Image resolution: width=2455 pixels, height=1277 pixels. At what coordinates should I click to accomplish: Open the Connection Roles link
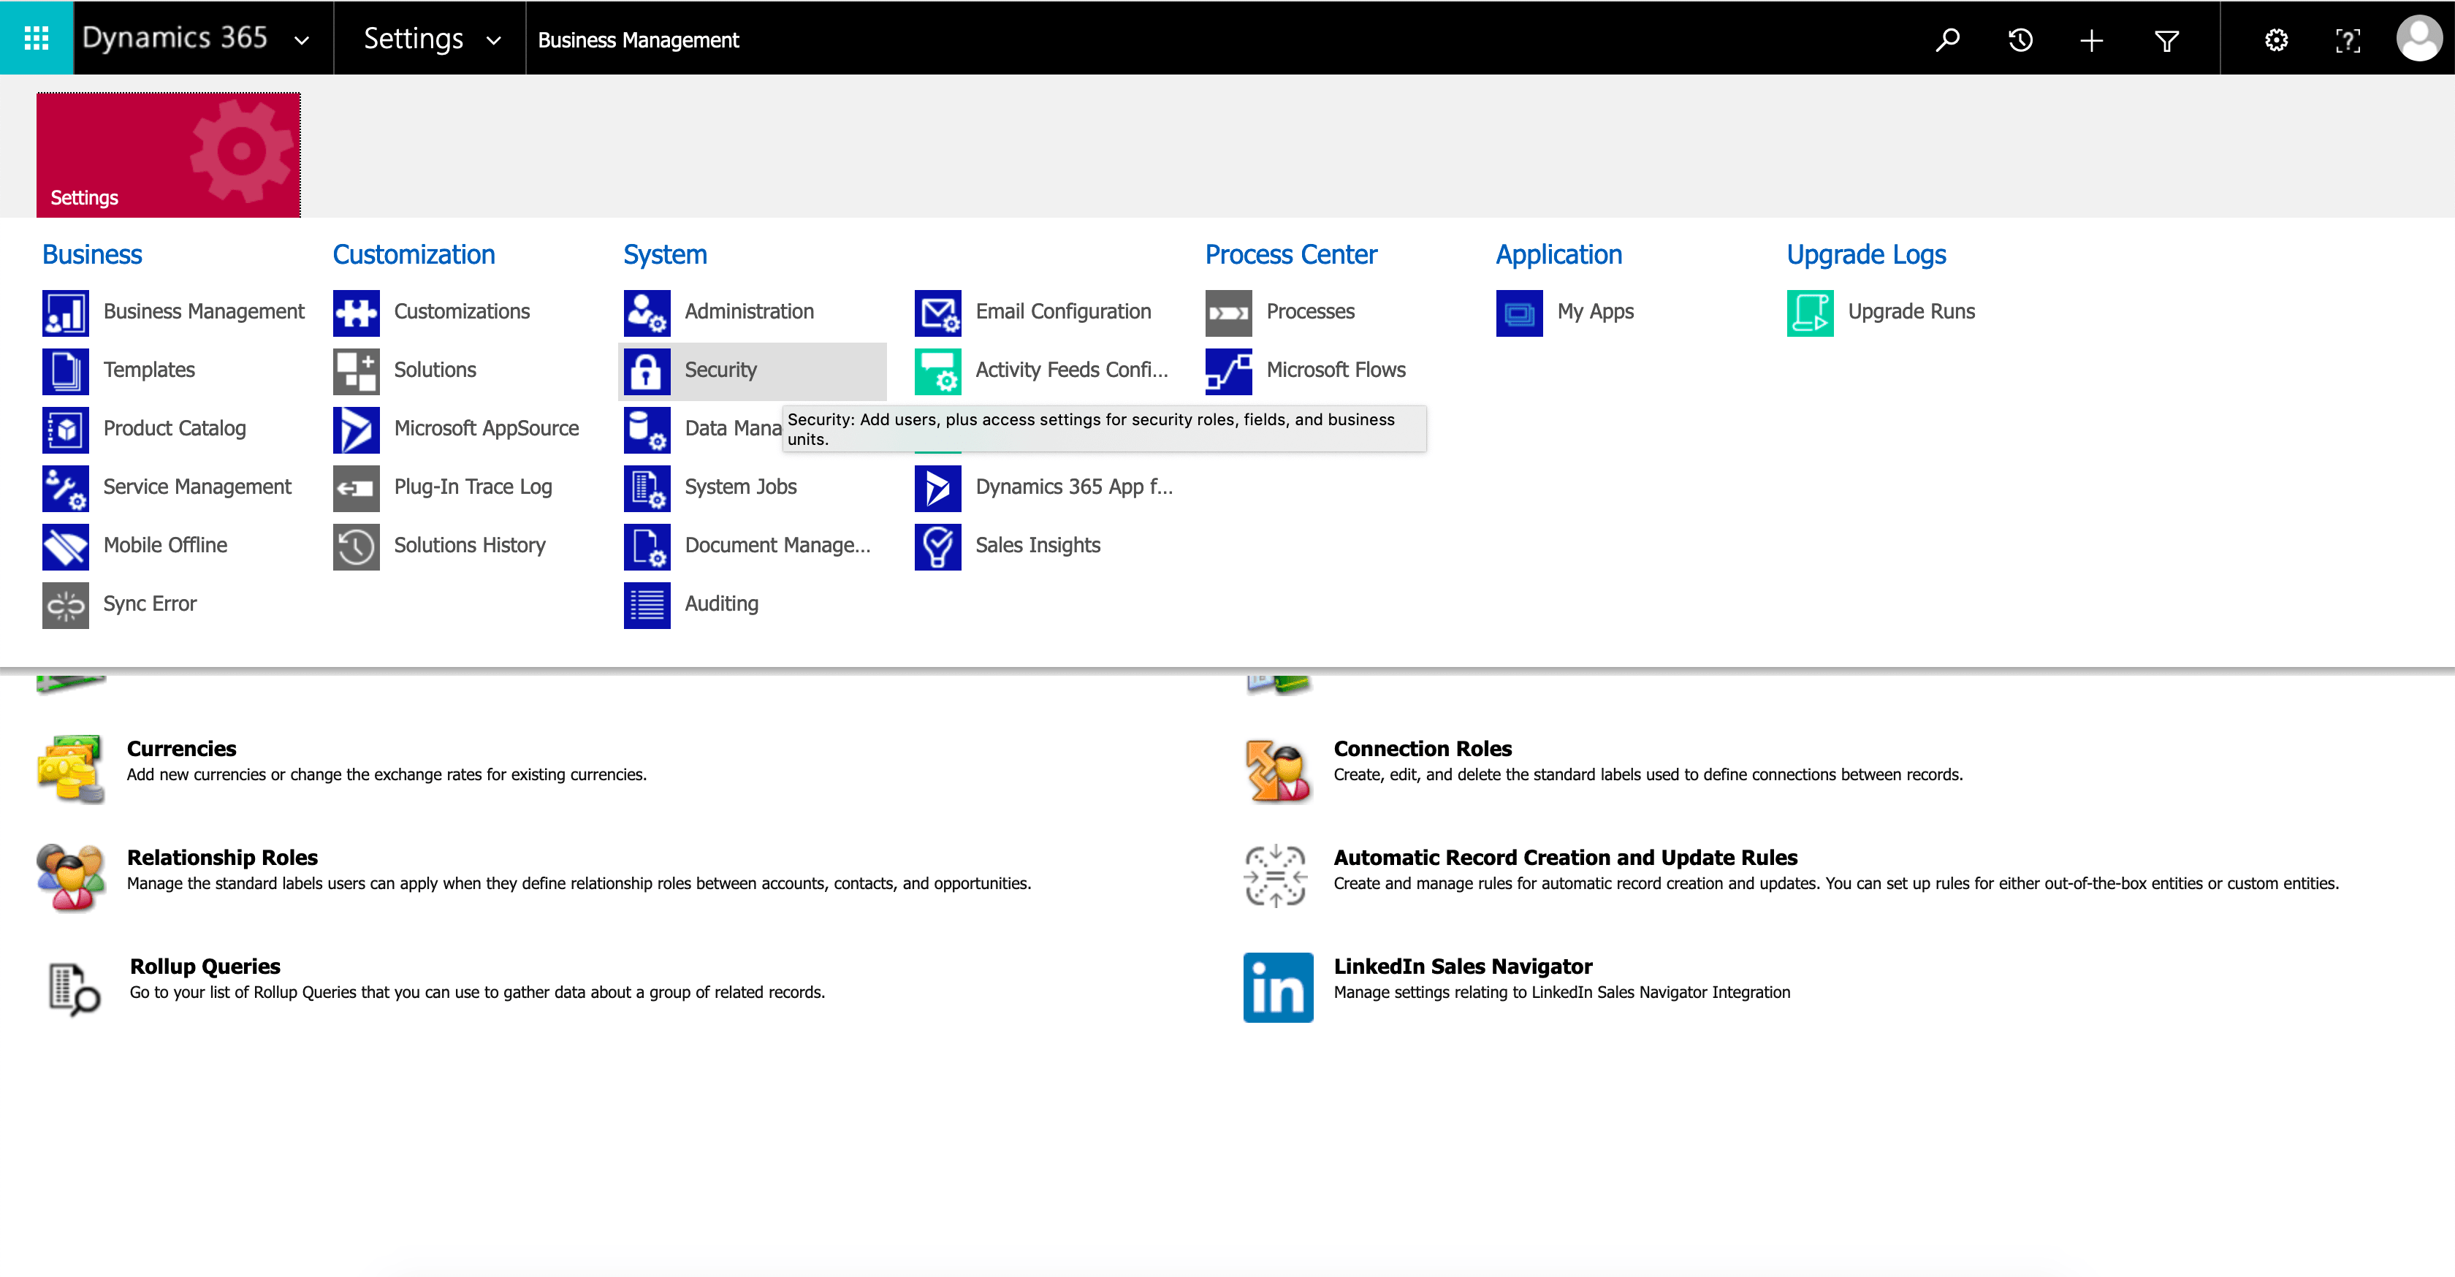1422,749
